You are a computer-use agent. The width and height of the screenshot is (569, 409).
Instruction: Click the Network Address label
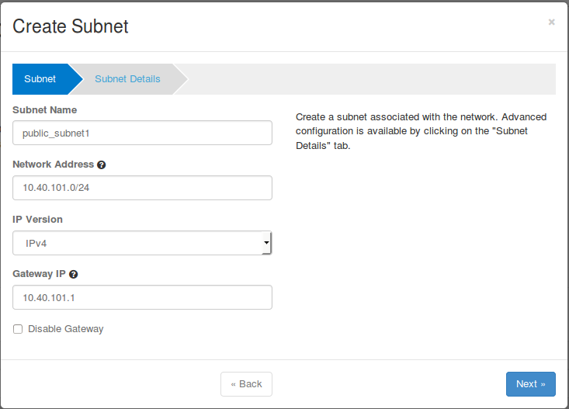[53, 165]
